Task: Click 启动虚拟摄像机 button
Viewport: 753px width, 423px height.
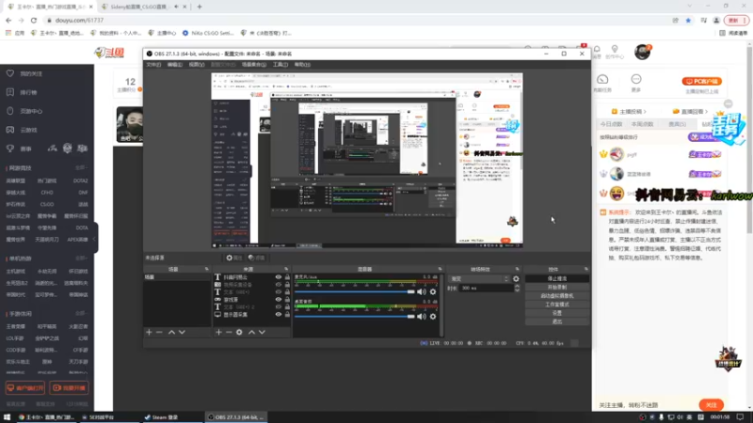Action: [557, 296]
